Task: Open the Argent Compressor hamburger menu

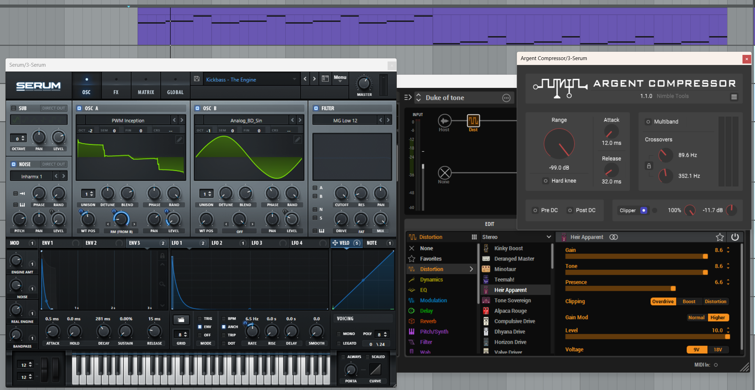Action: click(x=734, y=97)
